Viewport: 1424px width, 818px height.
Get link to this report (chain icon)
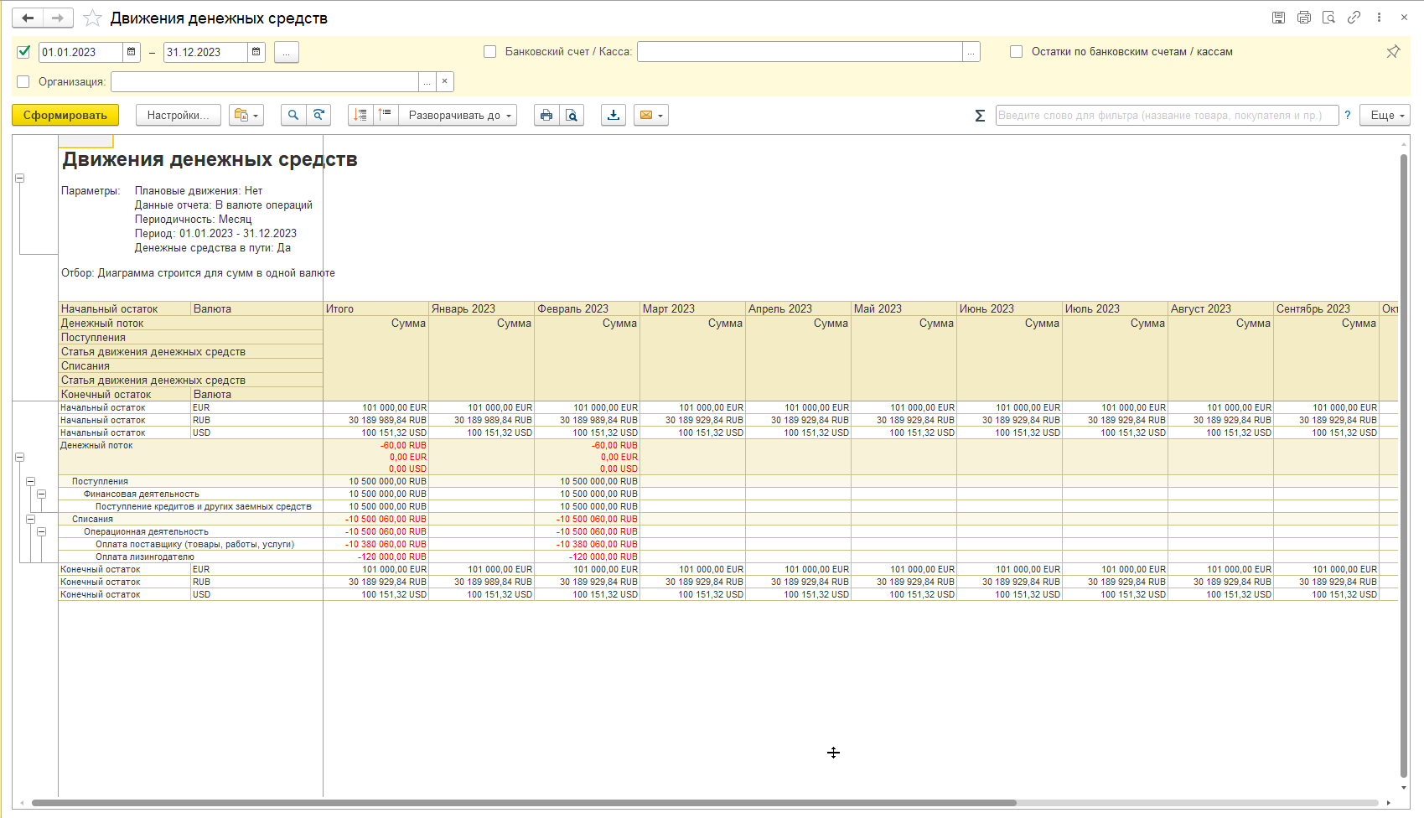1354,18
